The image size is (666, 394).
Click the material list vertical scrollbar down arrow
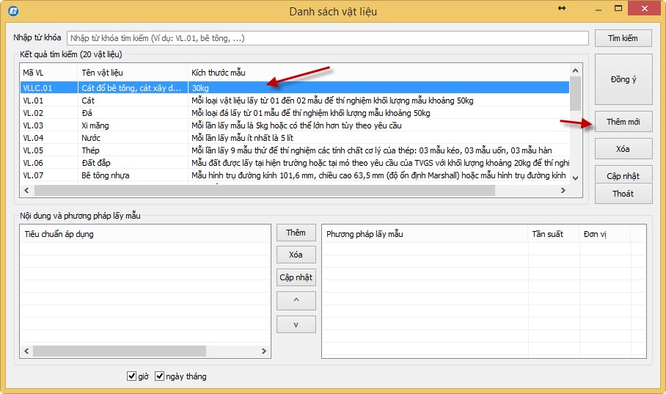coord(576,178)
